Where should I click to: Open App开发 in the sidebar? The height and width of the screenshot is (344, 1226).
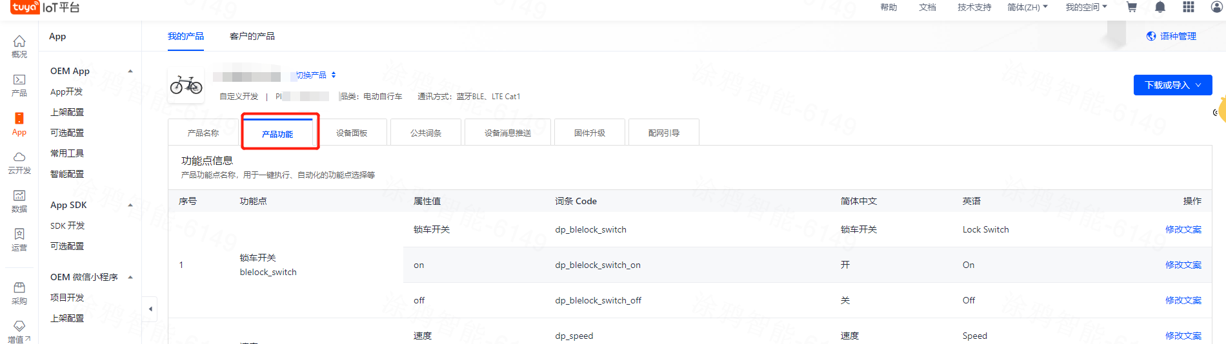66,91
